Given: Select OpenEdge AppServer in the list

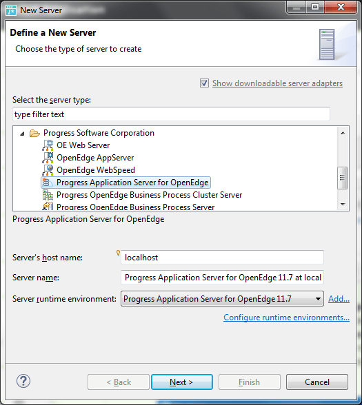Looking at the screenshot, I should coord(95,158).
